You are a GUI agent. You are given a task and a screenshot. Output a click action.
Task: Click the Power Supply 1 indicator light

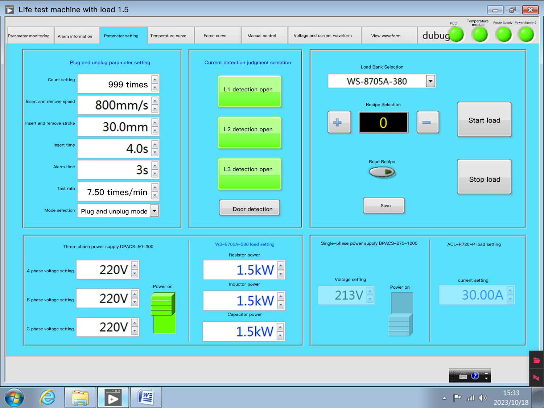click(504, 35)
